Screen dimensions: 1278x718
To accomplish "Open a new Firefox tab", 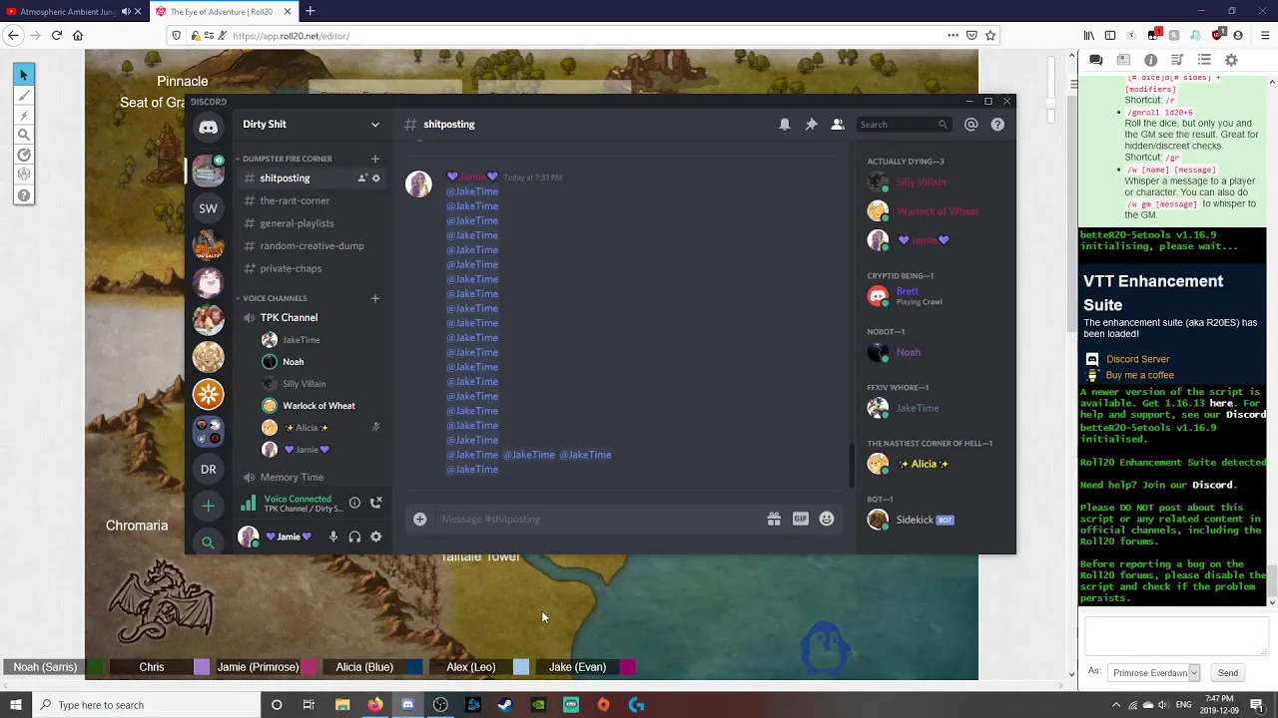I will click(x=310, y=12).
